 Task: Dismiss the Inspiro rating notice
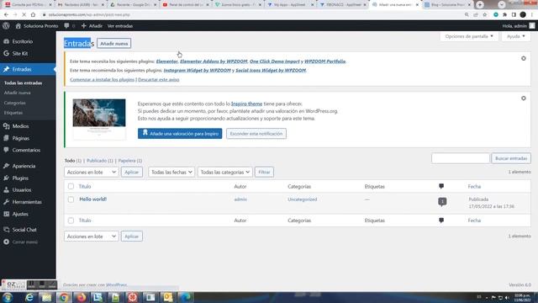click(x=524, y=98)
